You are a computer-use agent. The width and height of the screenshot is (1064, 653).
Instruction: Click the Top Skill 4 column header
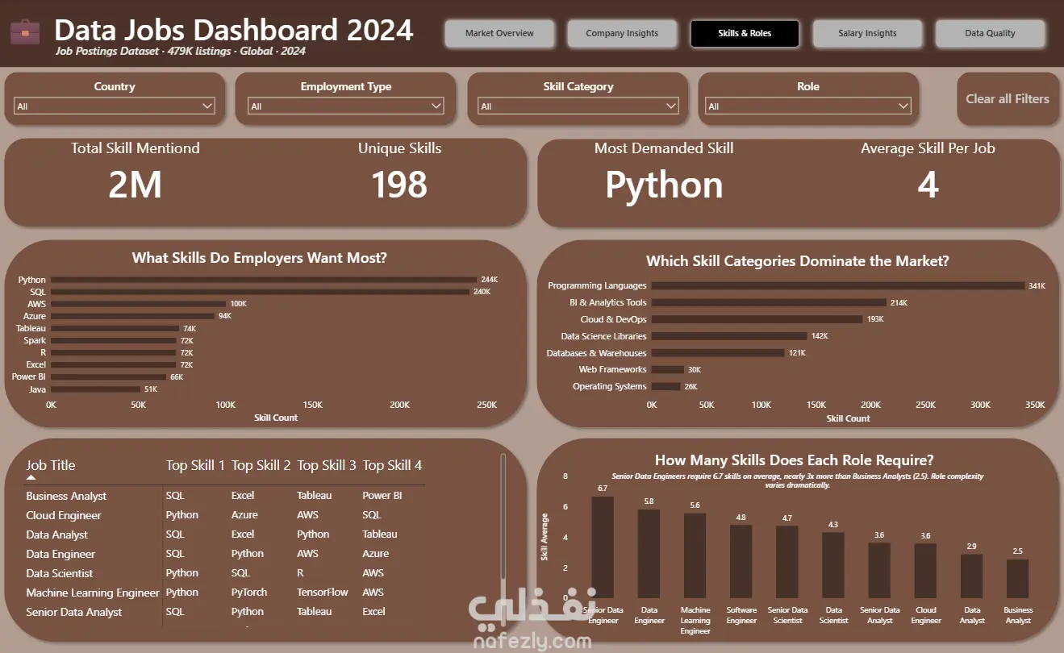[392, 465]
